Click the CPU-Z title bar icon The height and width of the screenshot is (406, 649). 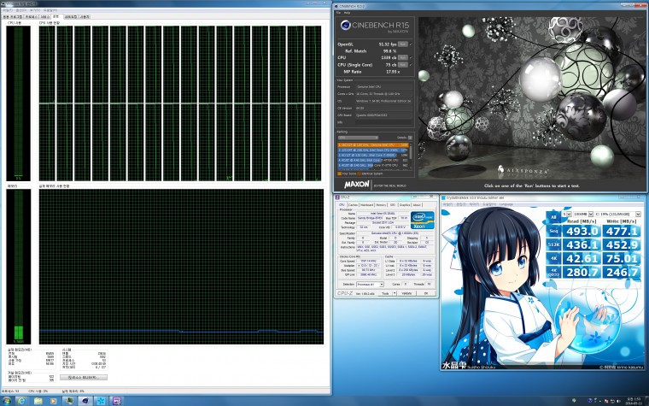tap(337, 197)
